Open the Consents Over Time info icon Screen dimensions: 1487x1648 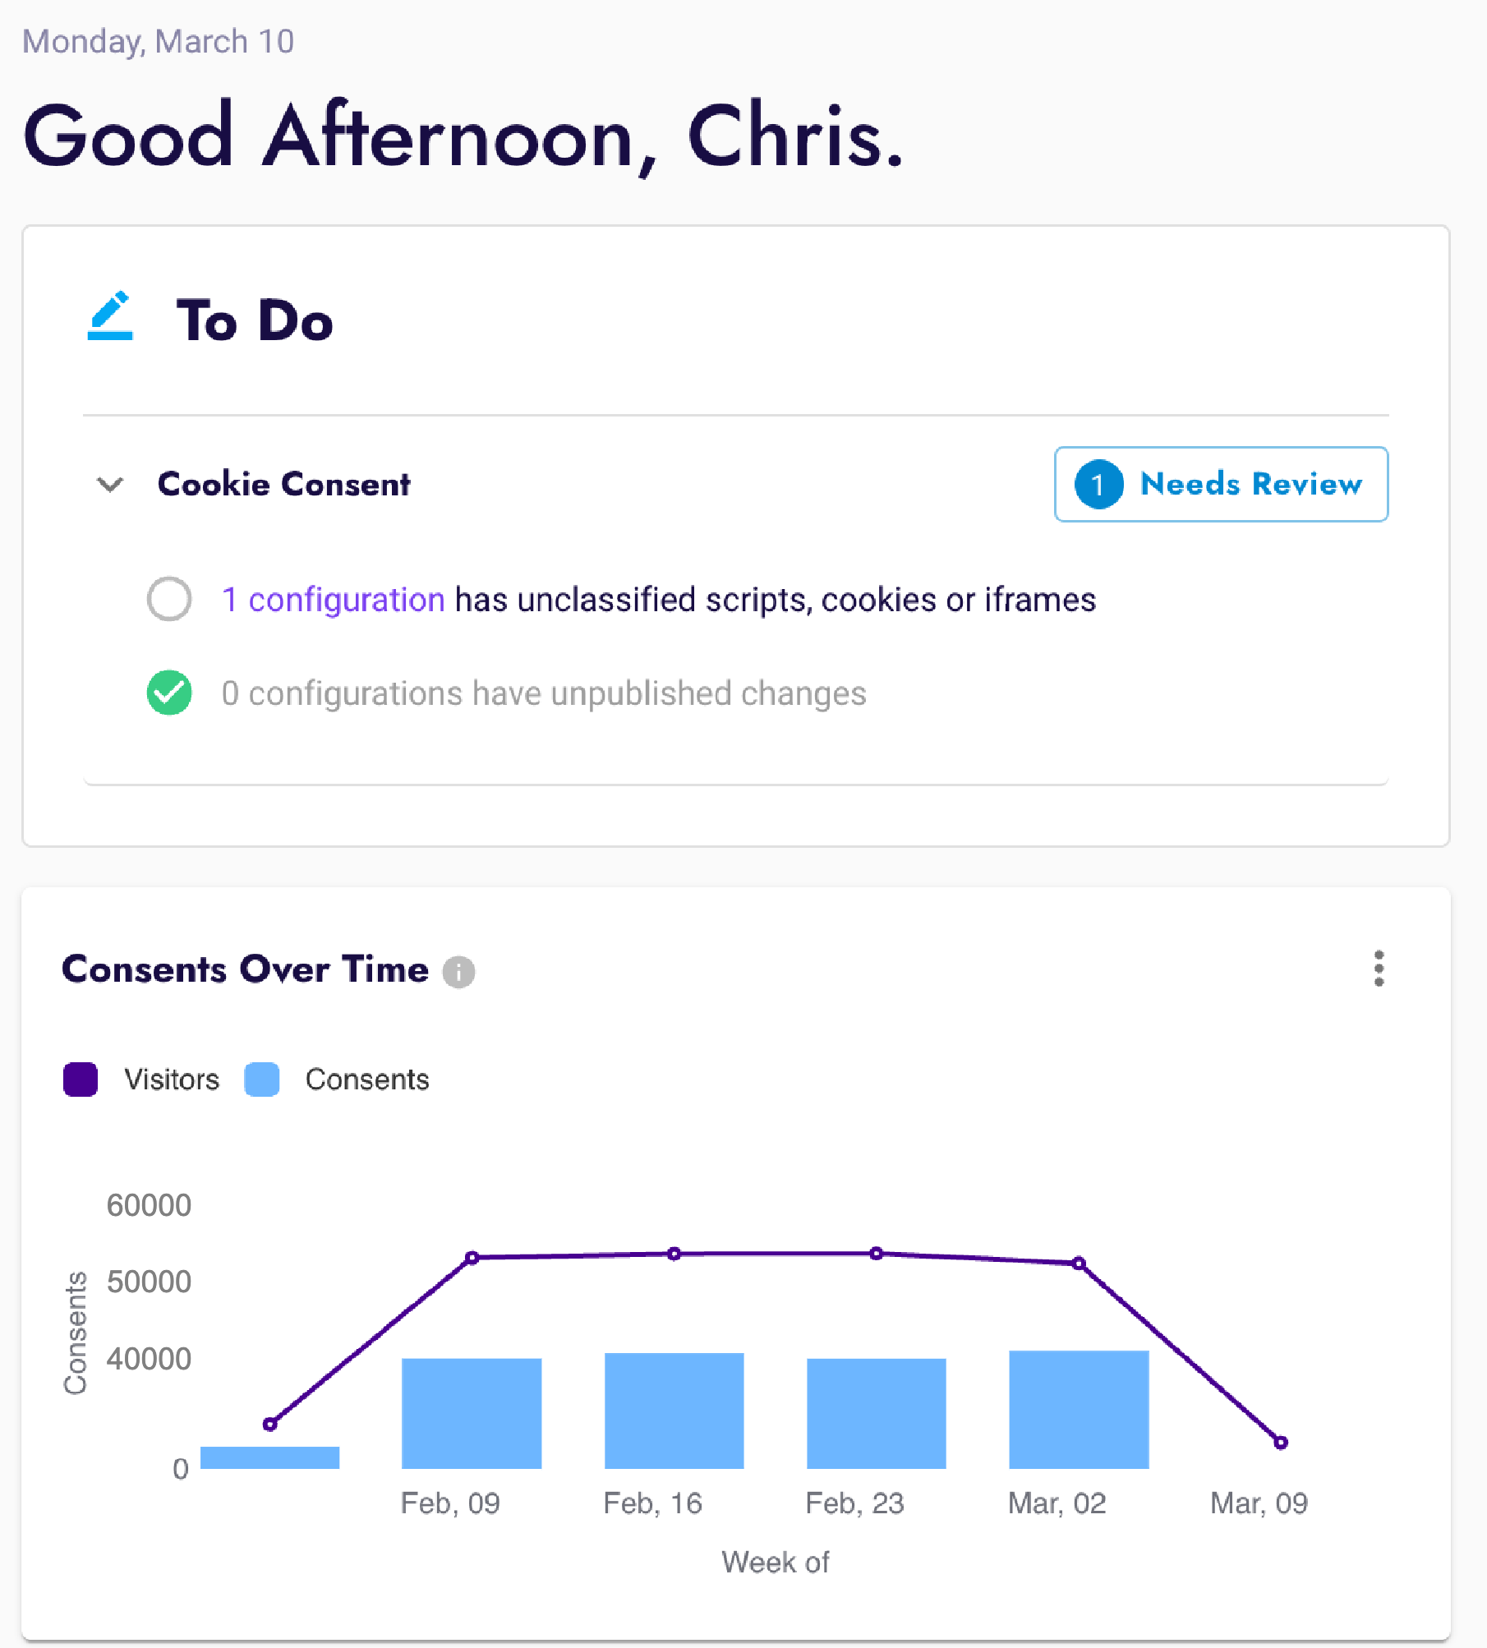point(458,972)
